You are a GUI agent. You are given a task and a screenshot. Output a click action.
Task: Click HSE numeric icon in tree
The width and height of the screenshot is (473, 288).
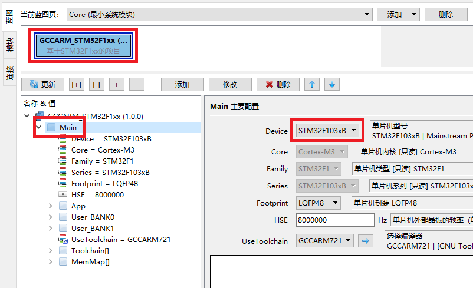tap(63, 194)
